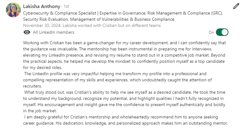The width and height of the screenshot is (246, 128).
Task: Turn off the green recommendation visibility switch
Action: point(222,32)
